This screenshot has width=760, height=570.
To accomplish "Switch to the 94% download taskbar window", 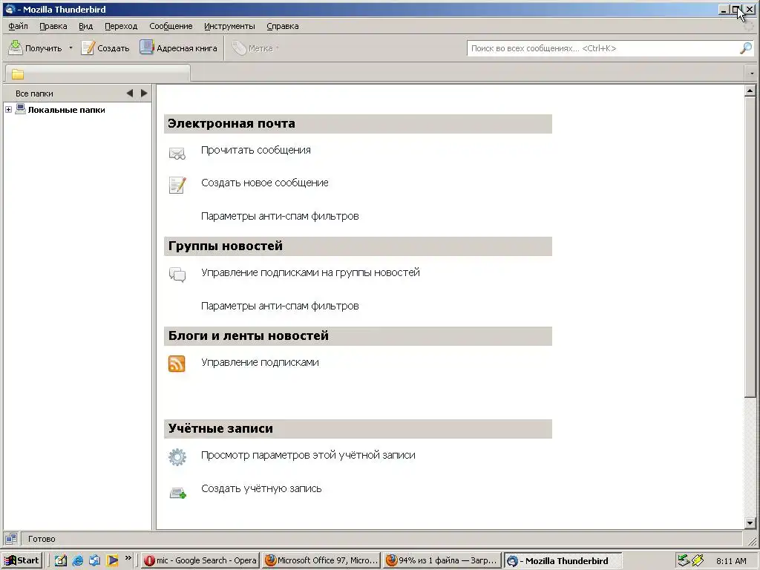I will coord(442,560).
